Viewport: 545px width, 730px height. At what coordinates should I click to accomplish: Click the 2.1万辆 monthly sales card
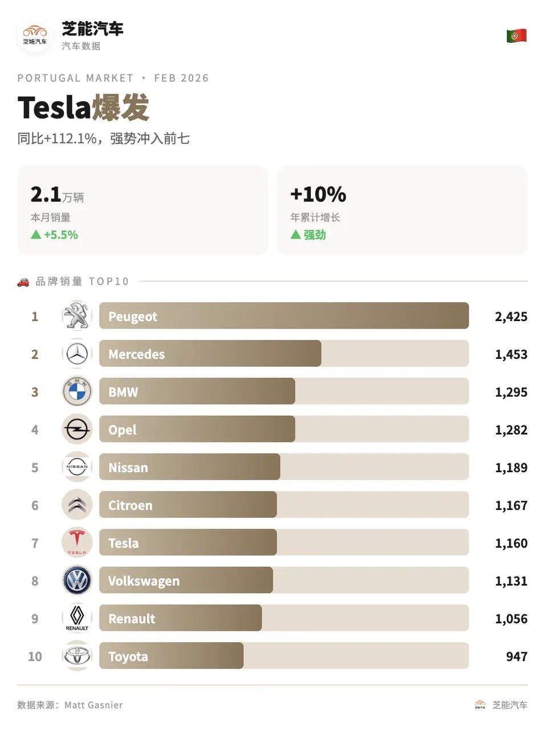pyautogui.click(x=143, y=210)
